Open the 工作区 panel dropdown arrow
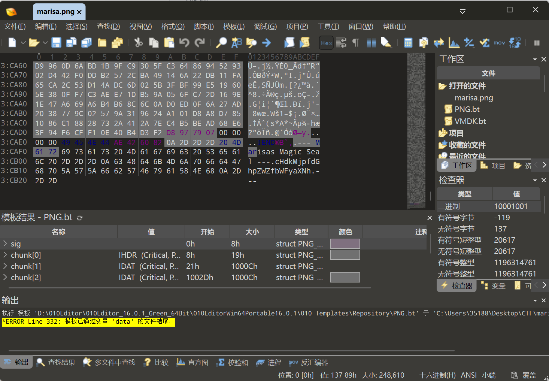549x381 pixels. point(535,60)
